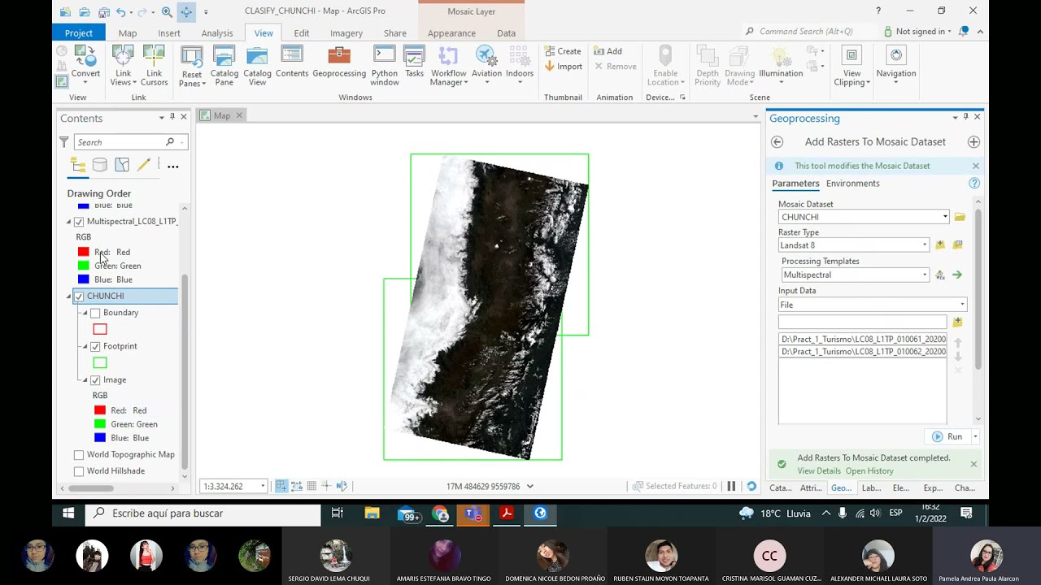Open the Catalog View
The image size is (1041, 585).
pyautogui.click(x=257, y=66)
